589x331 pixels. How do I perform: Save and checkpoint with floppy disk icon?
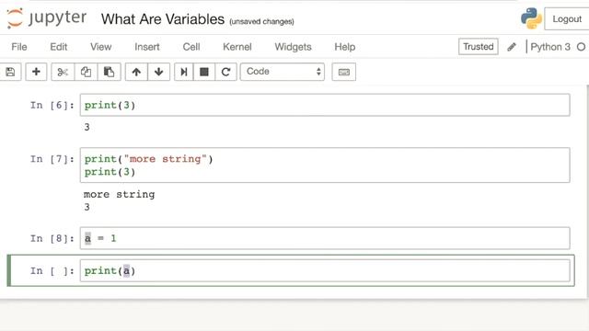coord(10,72)
